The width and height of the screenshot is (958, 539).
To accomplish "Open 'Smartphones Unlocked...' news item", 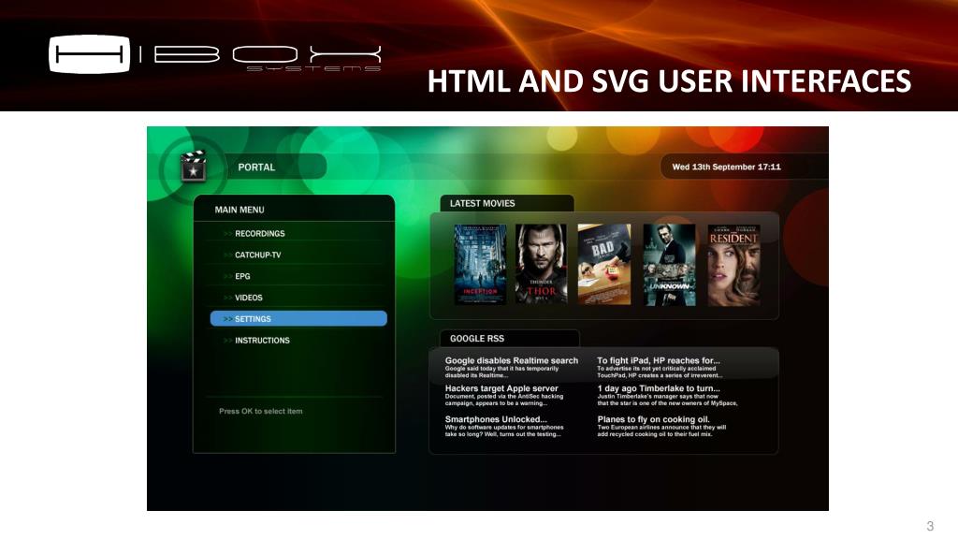I will click(x=504, y=426).
